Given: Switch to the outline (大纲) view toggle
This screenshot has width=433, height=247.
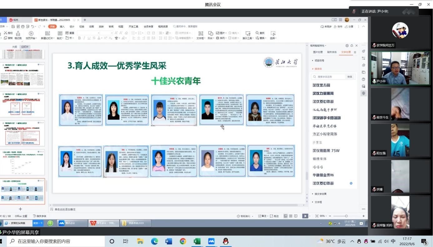Looking at the screenshot, I should pyautogui.click(x=14, y=47).
